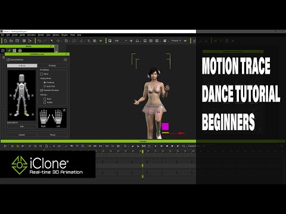Select the Select (arrow) tool

(52, 41)
